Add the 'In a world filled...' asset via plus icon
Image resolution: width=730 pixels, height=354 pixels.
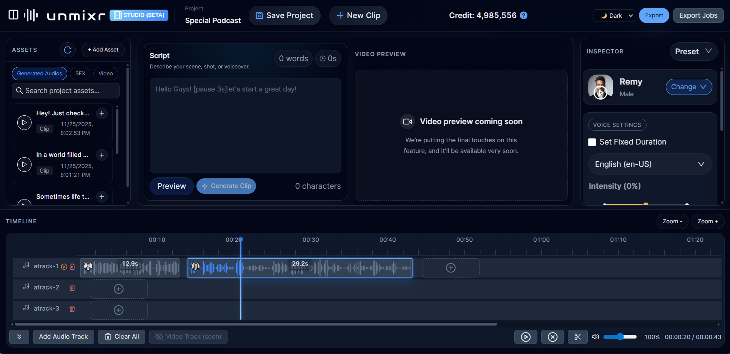point(101,155)
